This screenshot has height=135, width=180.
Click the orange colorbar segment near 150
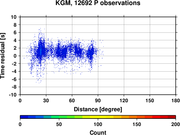coord(137,117)
